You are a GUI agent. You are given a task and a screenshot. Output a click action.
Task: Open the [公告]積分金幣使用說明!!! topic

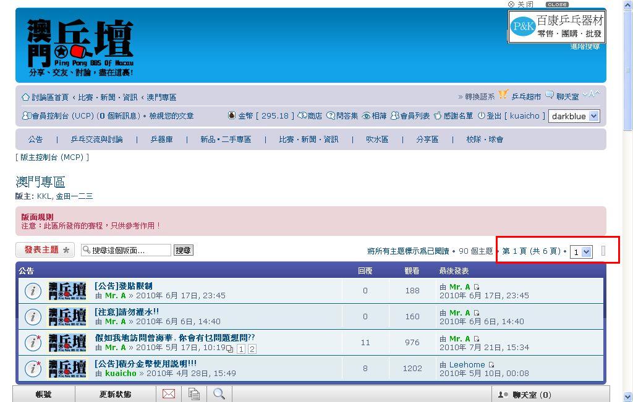[146, 364]
